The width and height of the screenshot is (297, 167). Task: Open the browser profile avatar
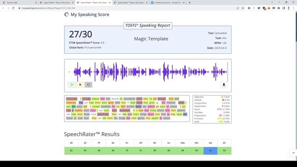point(289,8)
